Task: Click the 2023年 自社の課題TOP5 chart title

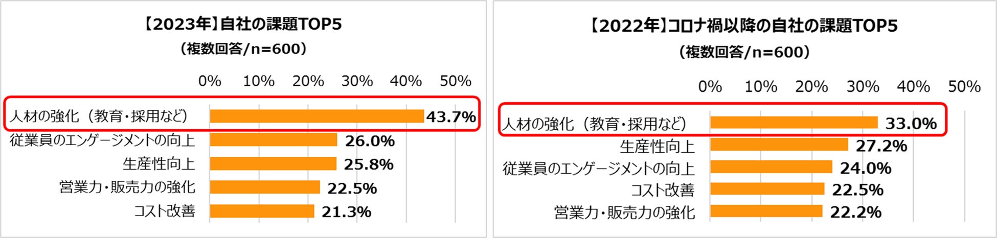Action: 242,24
